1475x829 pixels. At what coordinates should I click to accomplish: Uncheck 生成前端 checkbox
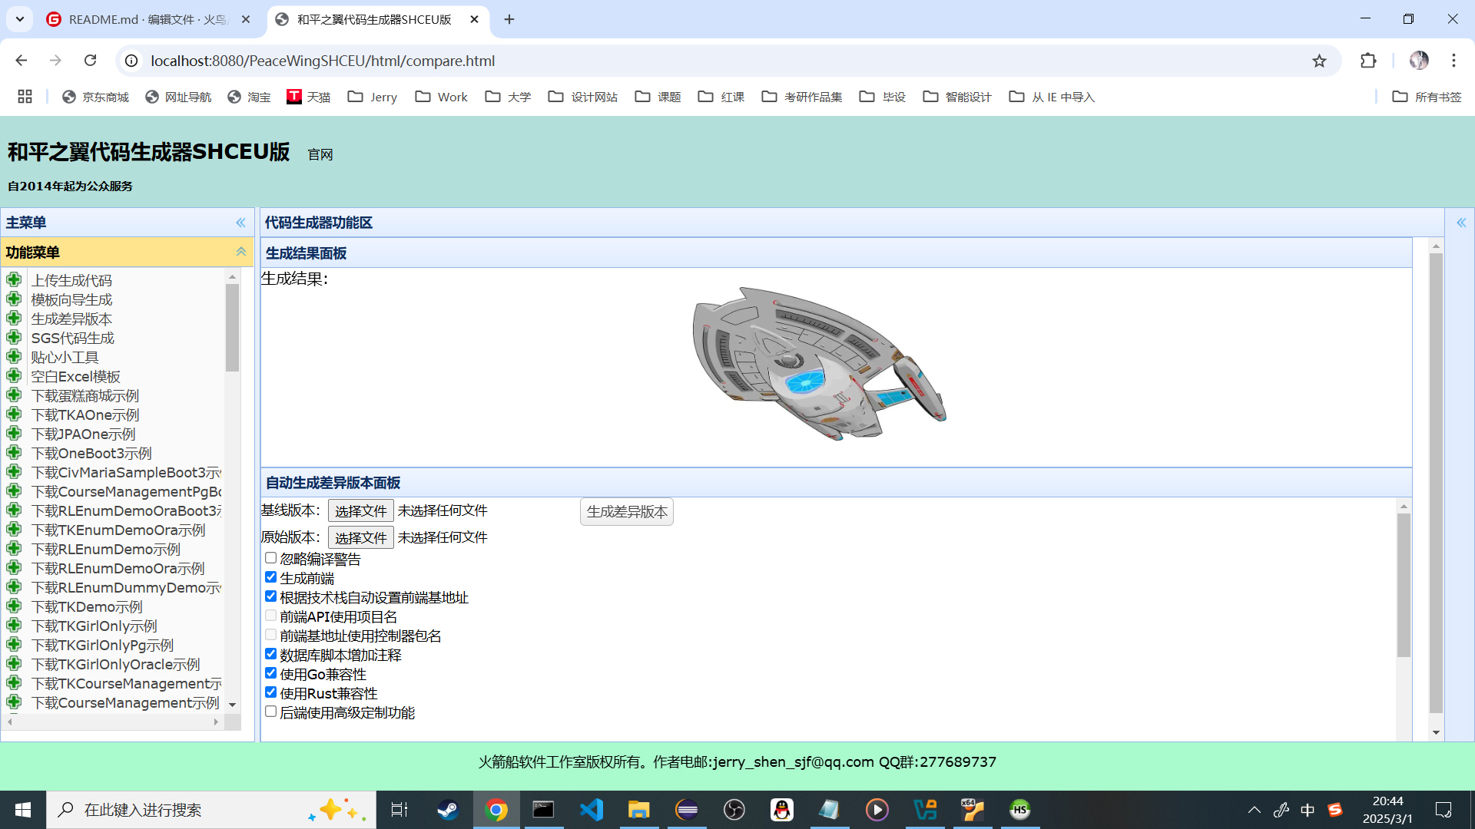(x=270, y=577)
